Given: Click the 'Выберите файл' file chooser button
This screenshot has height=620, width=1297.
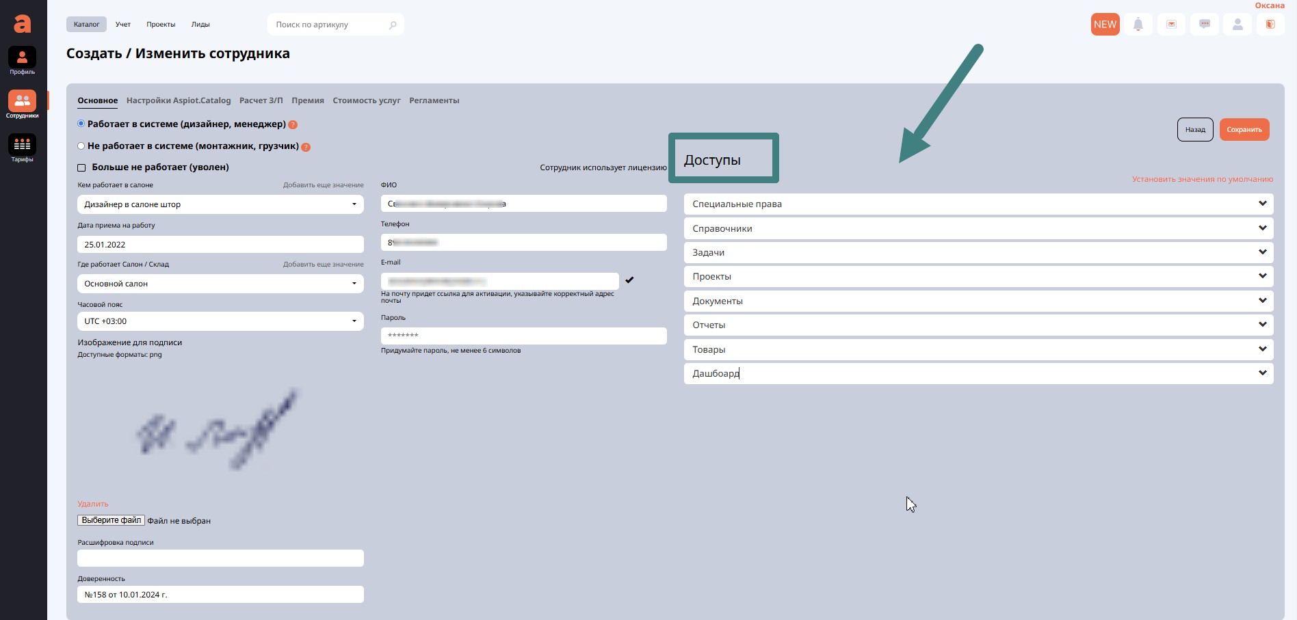Looking at the screenshot, I should coord(111,520).
